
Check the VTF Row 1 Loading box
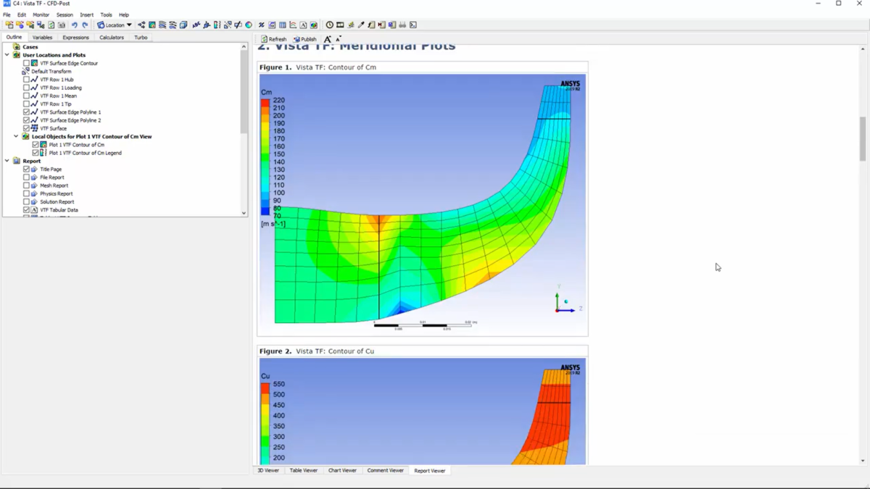27,88
